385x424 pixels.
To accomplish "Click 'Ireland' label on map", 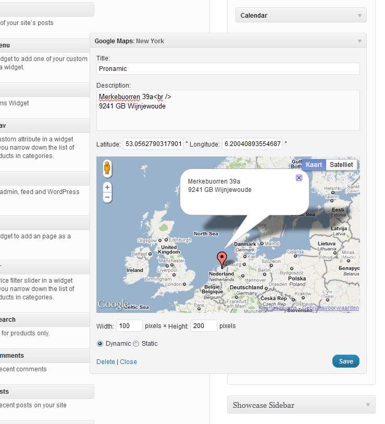I will click(x=134, y=270).
